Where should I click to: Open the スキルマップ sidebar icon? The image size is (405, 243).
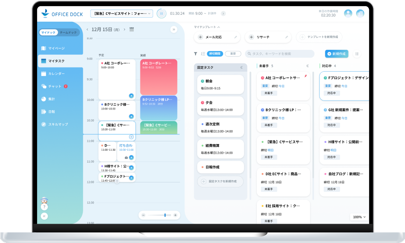(x=57, y=124)
